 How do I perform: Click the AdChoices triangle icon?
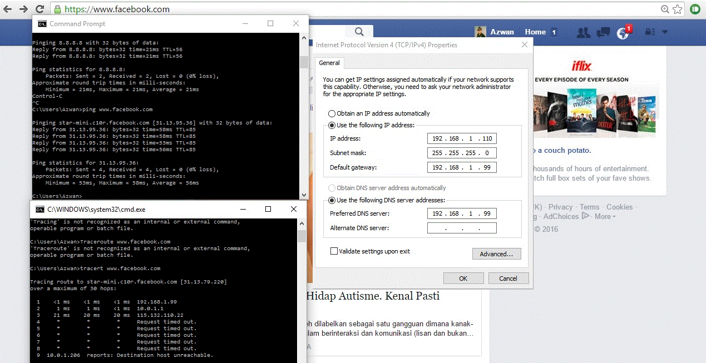coord(585,216)
